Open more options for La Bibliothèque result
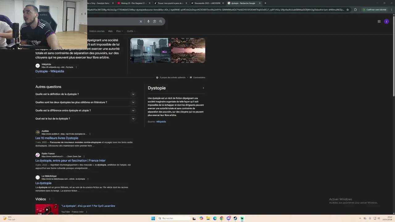 (x=88, y=179)
